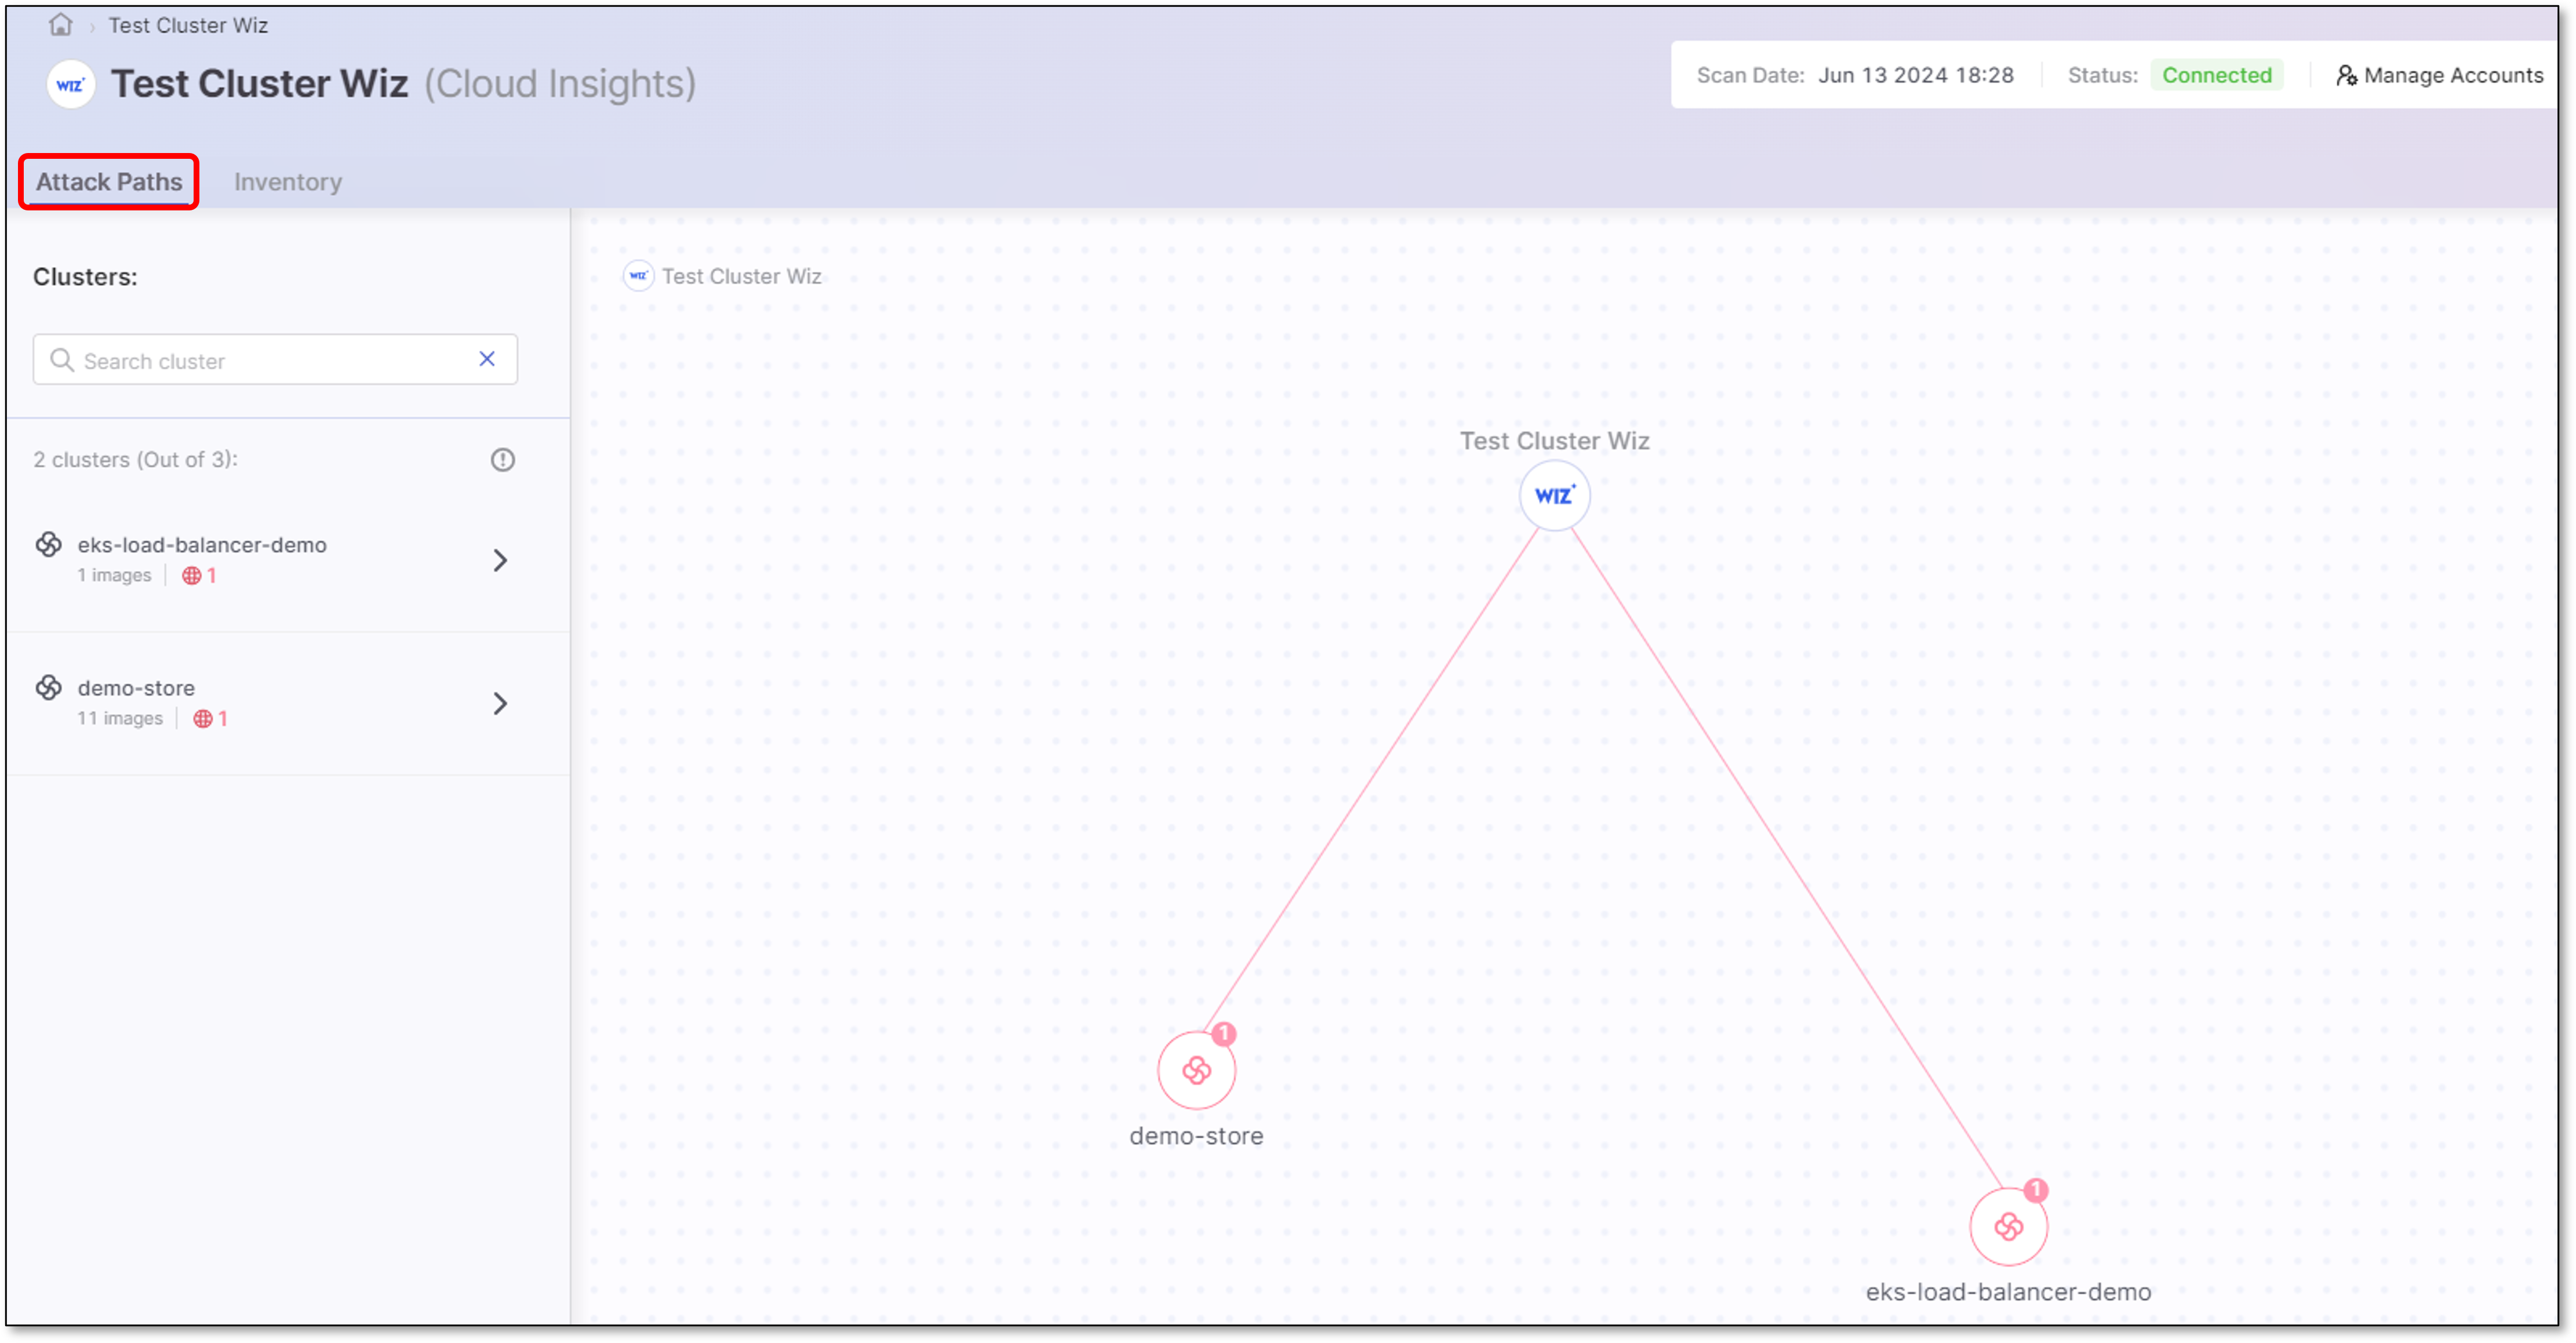The width and height of the screenshot is (2576, 1343).
Task: Click the '11 images' text
Action: 120,719
